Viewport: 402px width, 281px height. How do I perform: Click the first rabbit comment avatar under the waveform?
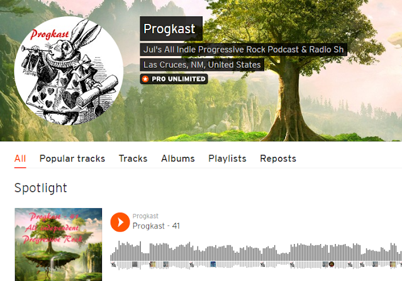click(x=114, y=264)
